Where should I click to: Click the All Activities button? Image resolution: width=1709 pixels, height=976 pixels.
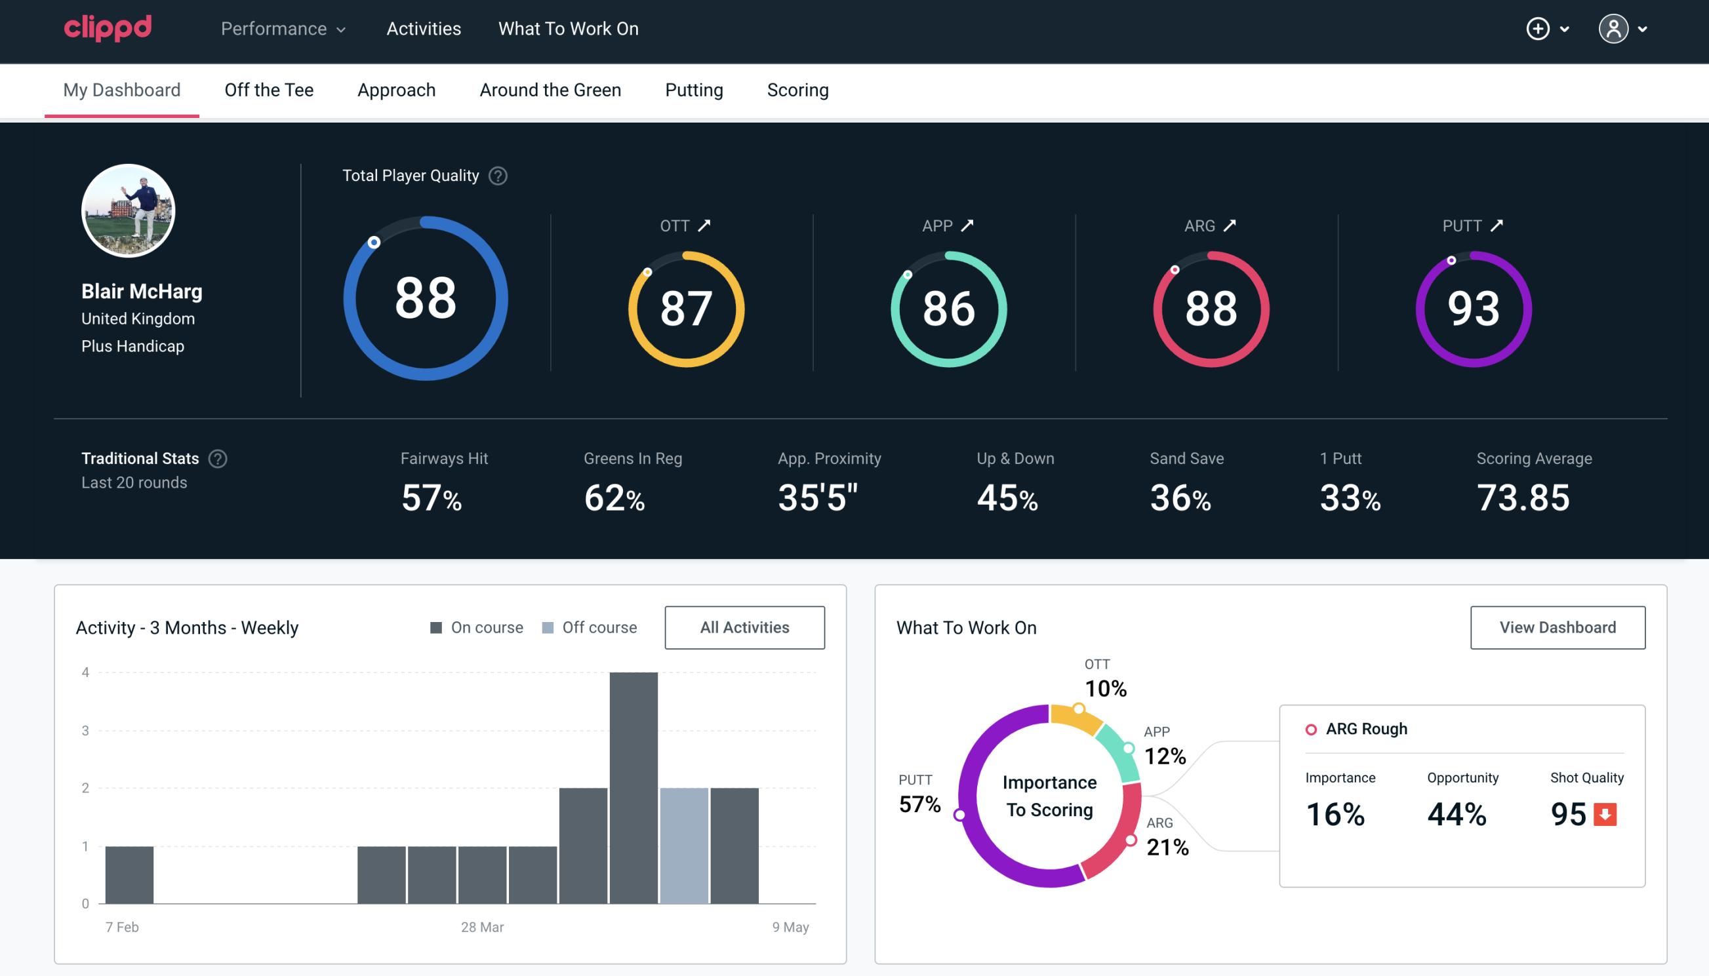pyautogui.click(x=744, y=627)
